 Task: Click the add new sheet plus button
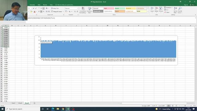34,103
